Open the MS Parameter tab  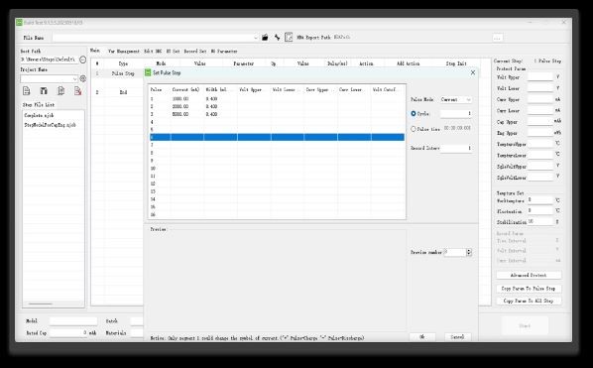click(x=224, y=51)
